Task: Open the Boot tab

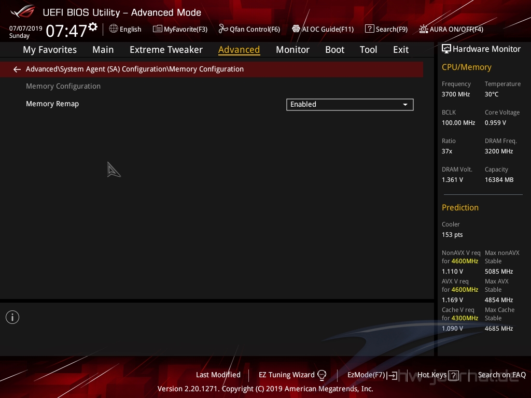Action: [334, 50]
